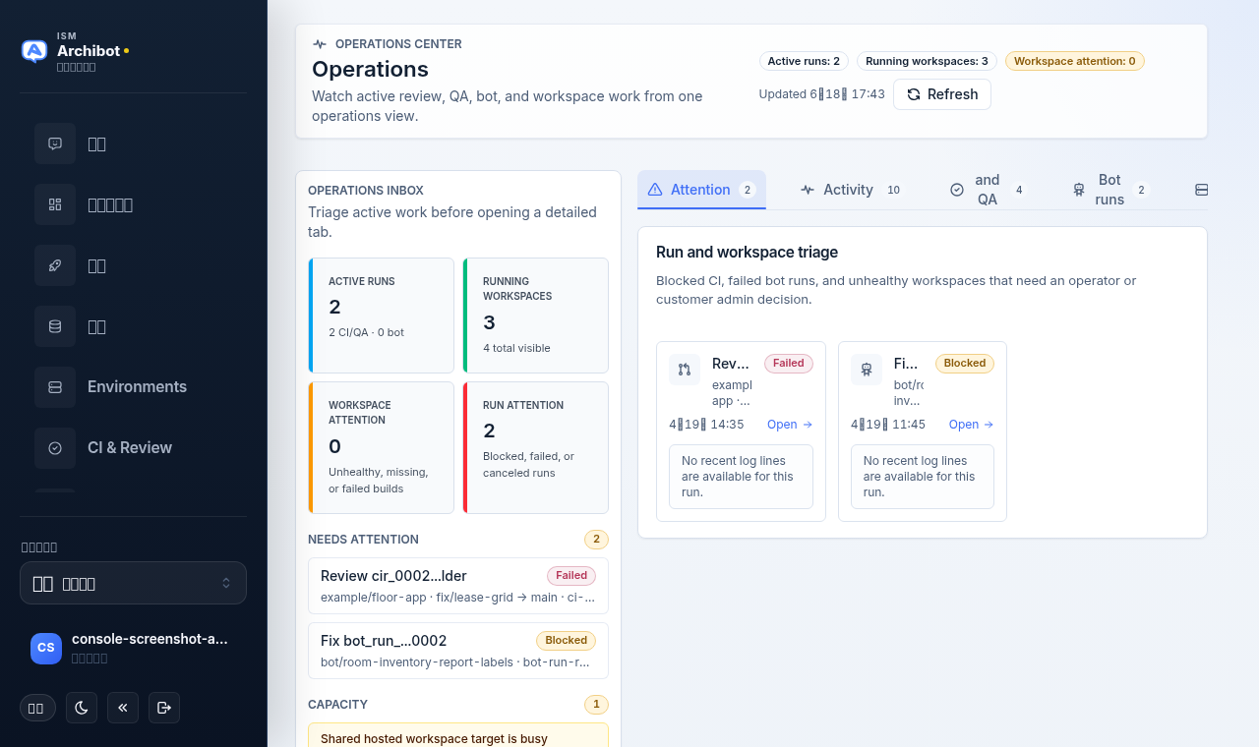Open the database sidebar icon
This screenshot has width=1259, height=747.
tap(55, 326)
